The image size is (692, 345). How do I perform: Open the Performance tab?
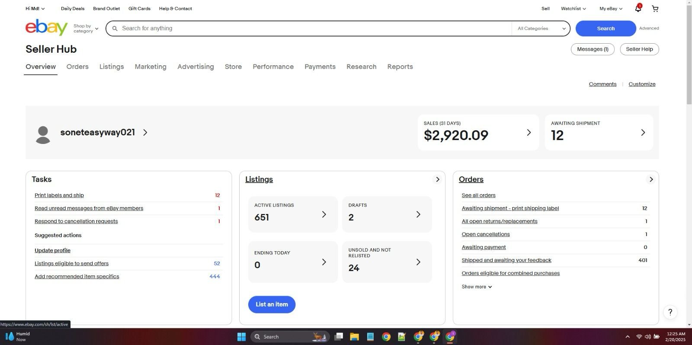(x=273, y=67)
